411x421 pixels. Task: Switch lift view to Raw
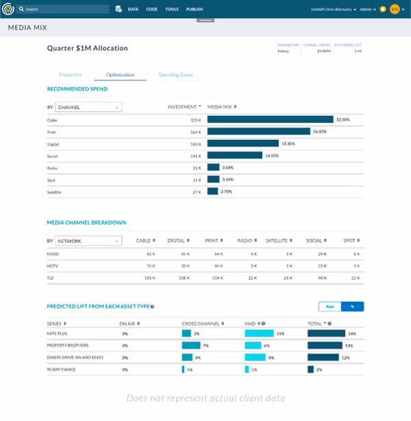[x=329, y=306]
